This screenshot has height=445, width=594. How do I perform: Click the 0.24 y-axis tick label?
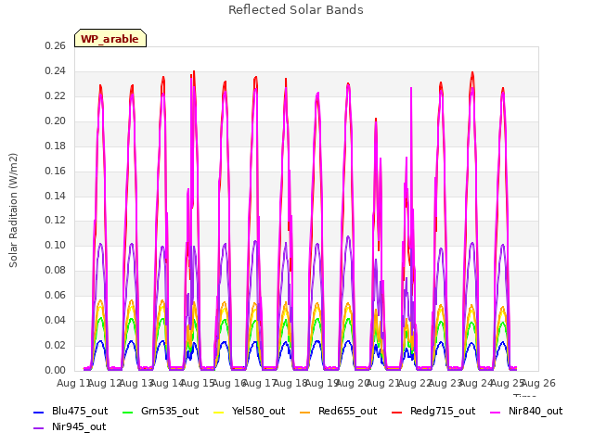tap(56, 70)
